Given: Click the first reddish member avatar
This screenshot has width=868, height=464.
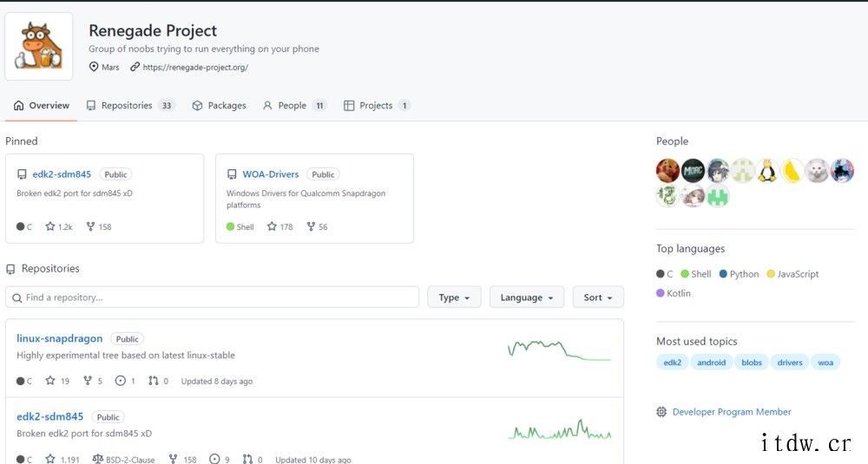Looking at the screenshot, I should pyautogui.click(x=667, y=171).
